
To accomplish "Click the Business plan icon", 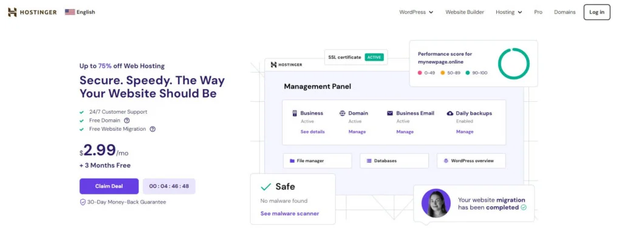I will coord(295,113).
